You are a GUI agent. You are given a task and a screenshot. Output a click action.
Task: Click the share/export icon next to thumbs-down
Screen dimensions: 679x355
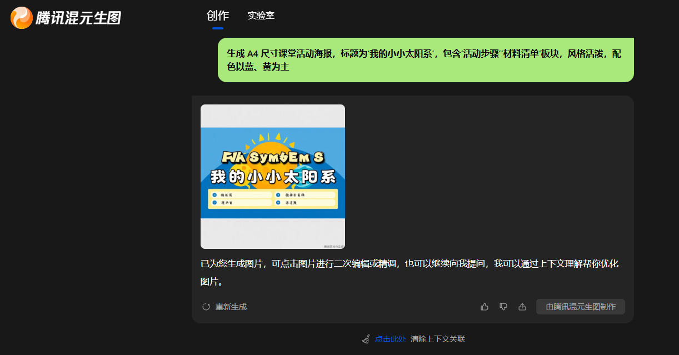(x=522, y=306)
